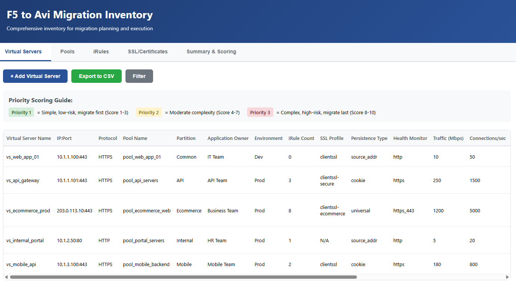Click the yellow Priority 2 badge

point(149,112)
